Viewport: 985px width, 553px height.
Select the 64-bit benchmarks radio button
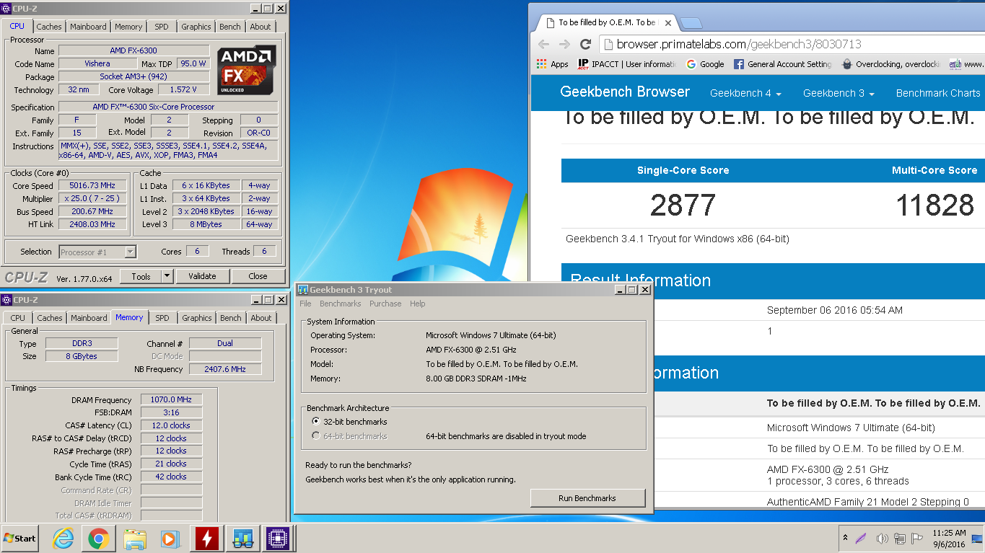(315, 436)
